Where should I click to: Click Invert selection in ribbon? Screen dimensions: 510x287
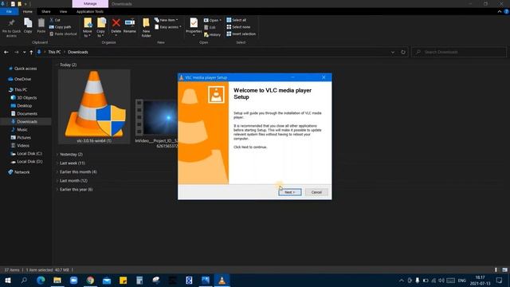coord(241,33)
